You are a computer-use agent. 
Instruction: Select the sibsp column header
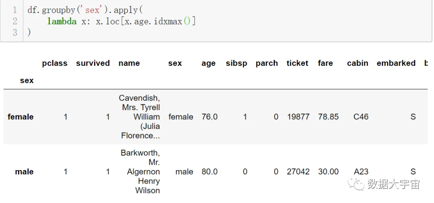pos(236,64)
